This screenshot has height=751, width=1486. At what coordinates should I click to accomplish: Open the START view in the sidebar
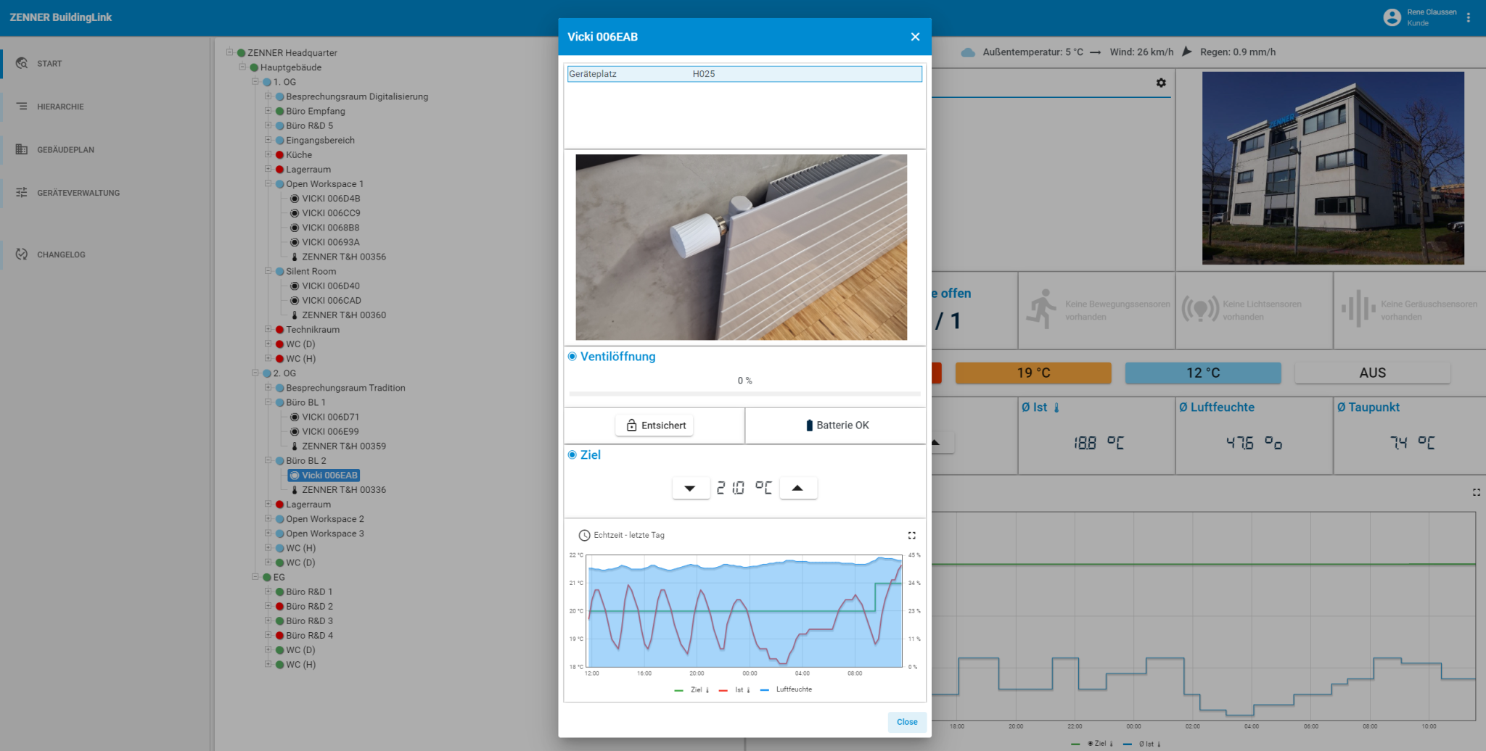[x=49, y=63]
